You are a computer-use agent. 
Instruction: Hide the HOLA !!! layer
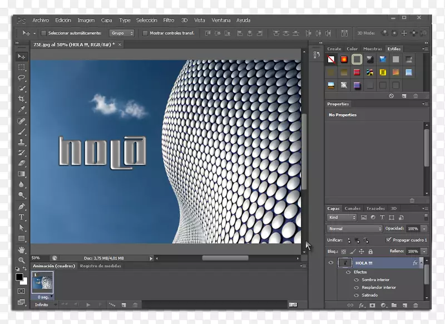tap(331, 262)
